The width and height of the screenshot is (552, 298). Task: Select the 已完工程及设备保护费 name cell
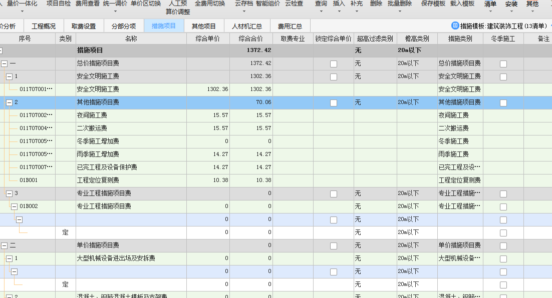click(131, 167)
